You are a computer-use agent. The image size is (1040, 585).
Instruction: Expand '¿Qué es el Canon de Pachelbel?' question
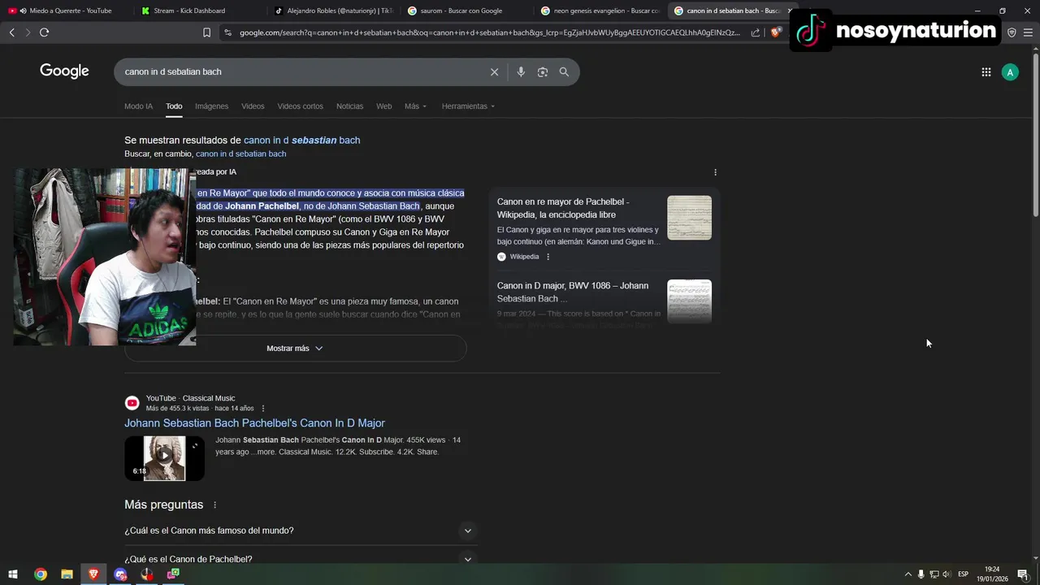[x=301, y=559]
